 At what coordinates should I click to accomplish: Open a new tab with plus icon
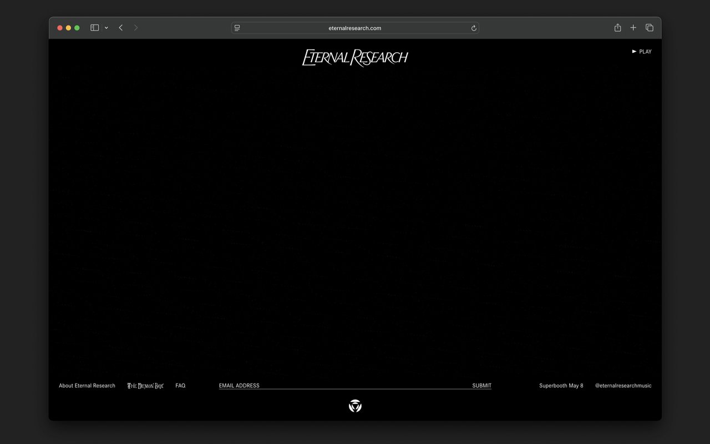633,28
